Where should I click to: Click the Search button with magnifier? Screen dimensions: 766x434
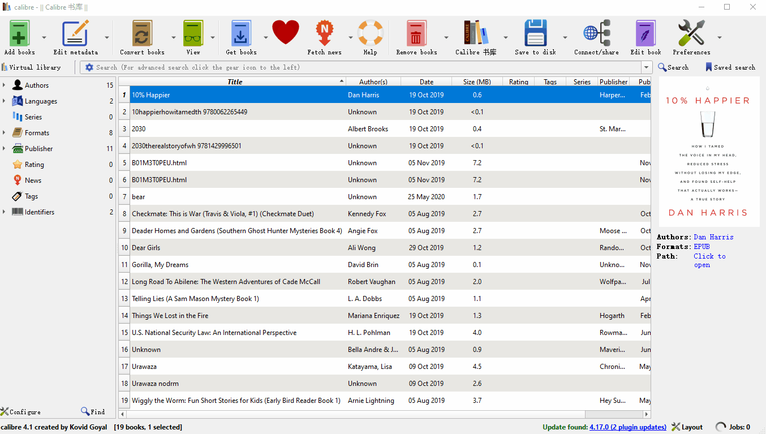click(673, 67)
